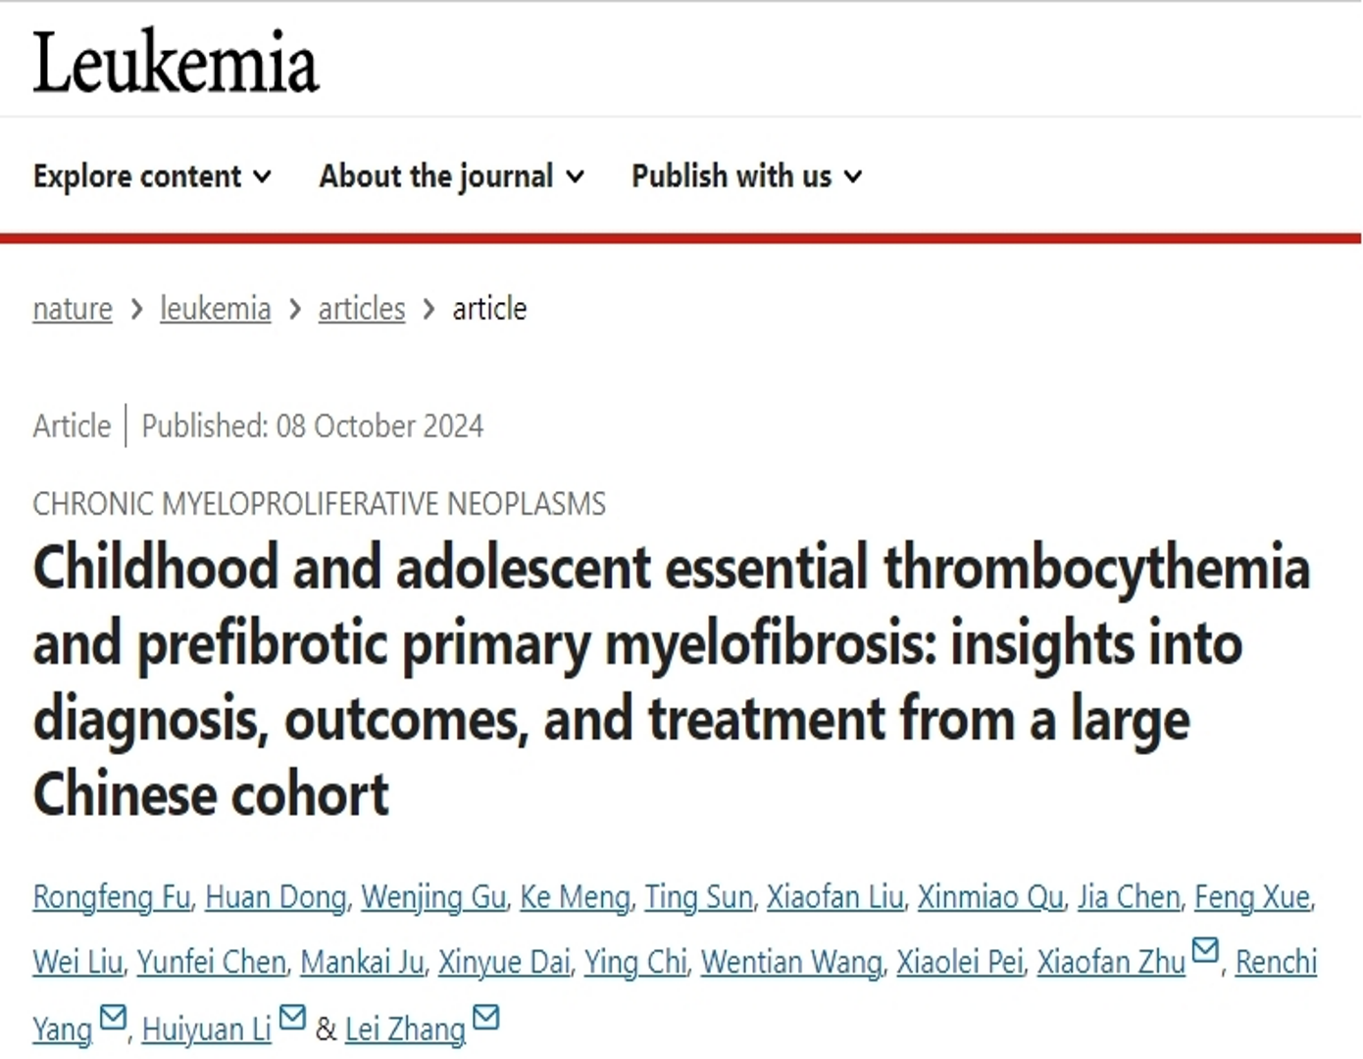This screenshot has width=1363, height=1059.
Task: Click envelope icon beside Huiyuan Li
Action: [x=292, y=1017]
